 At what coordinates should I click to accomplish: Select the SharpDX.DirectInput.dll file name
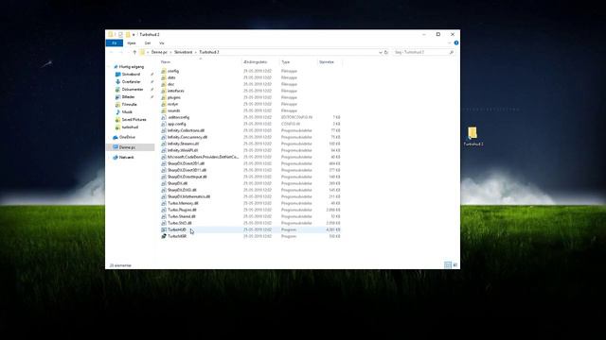coord(187,177)
